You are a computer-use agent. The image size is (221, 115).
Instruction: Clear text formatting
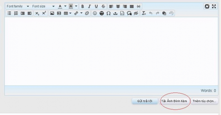144,13
